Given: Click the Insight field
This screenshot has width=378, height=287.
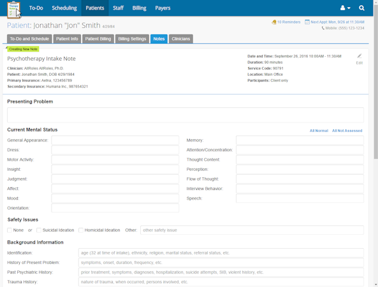Looking at the screenshot, I should 115,169.
